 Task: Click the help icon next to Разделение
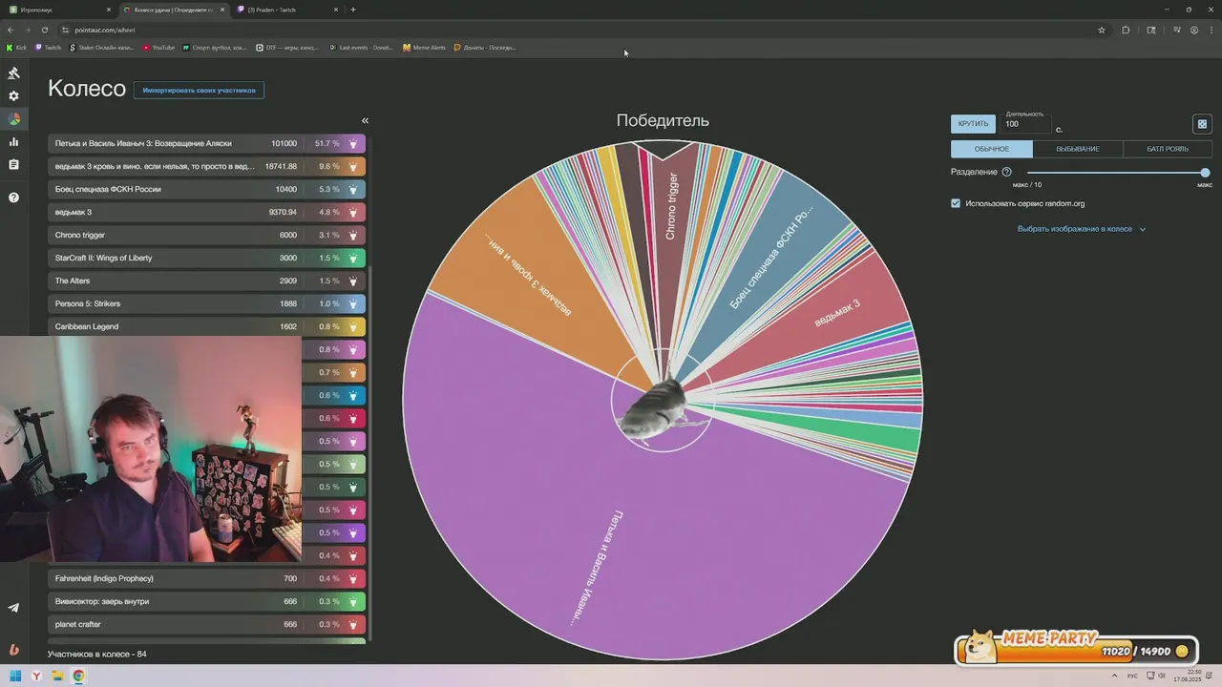click(x=1006, y=172)
